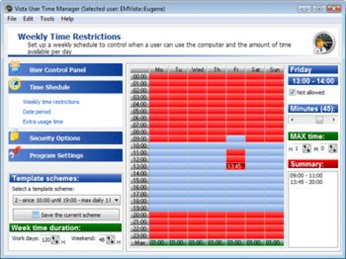Open the Tools menu
Screen dimensions: 346x259
[x=47, y=19]
